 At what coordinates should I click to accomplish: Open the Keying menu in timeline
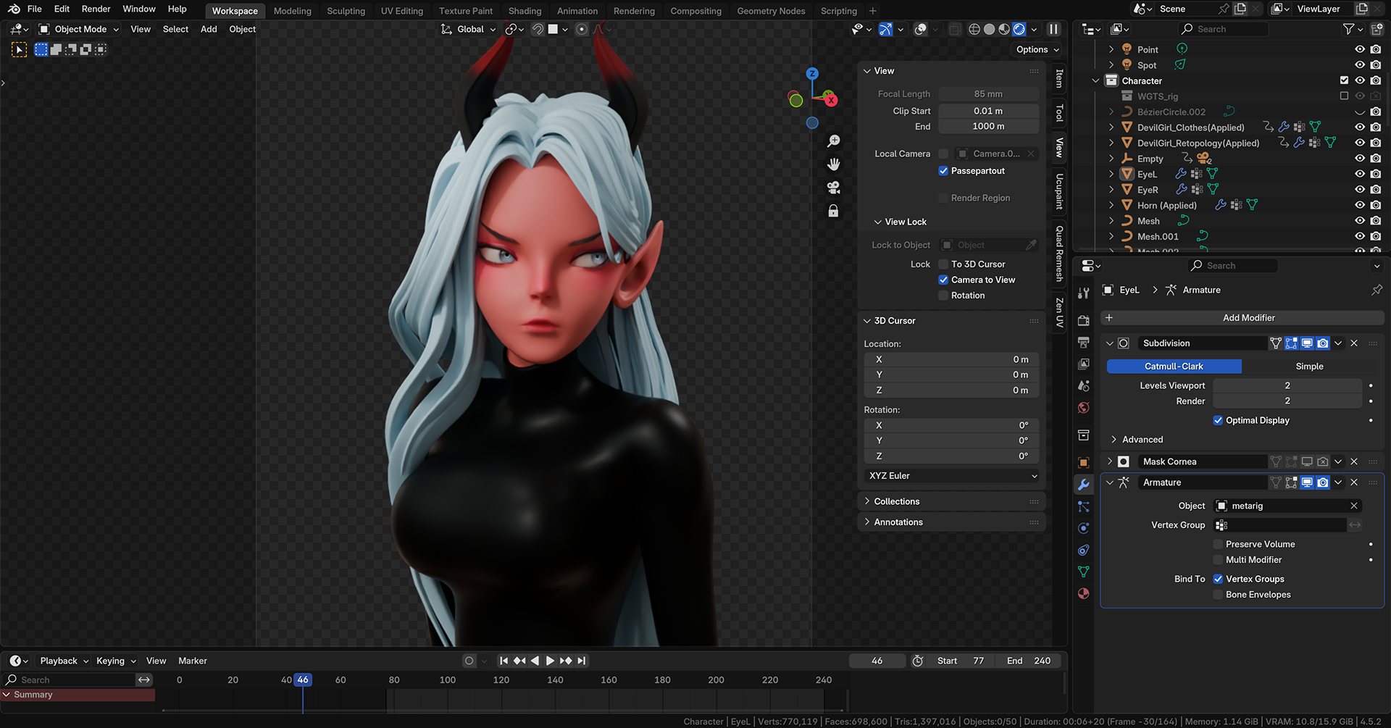click(116, 661)
